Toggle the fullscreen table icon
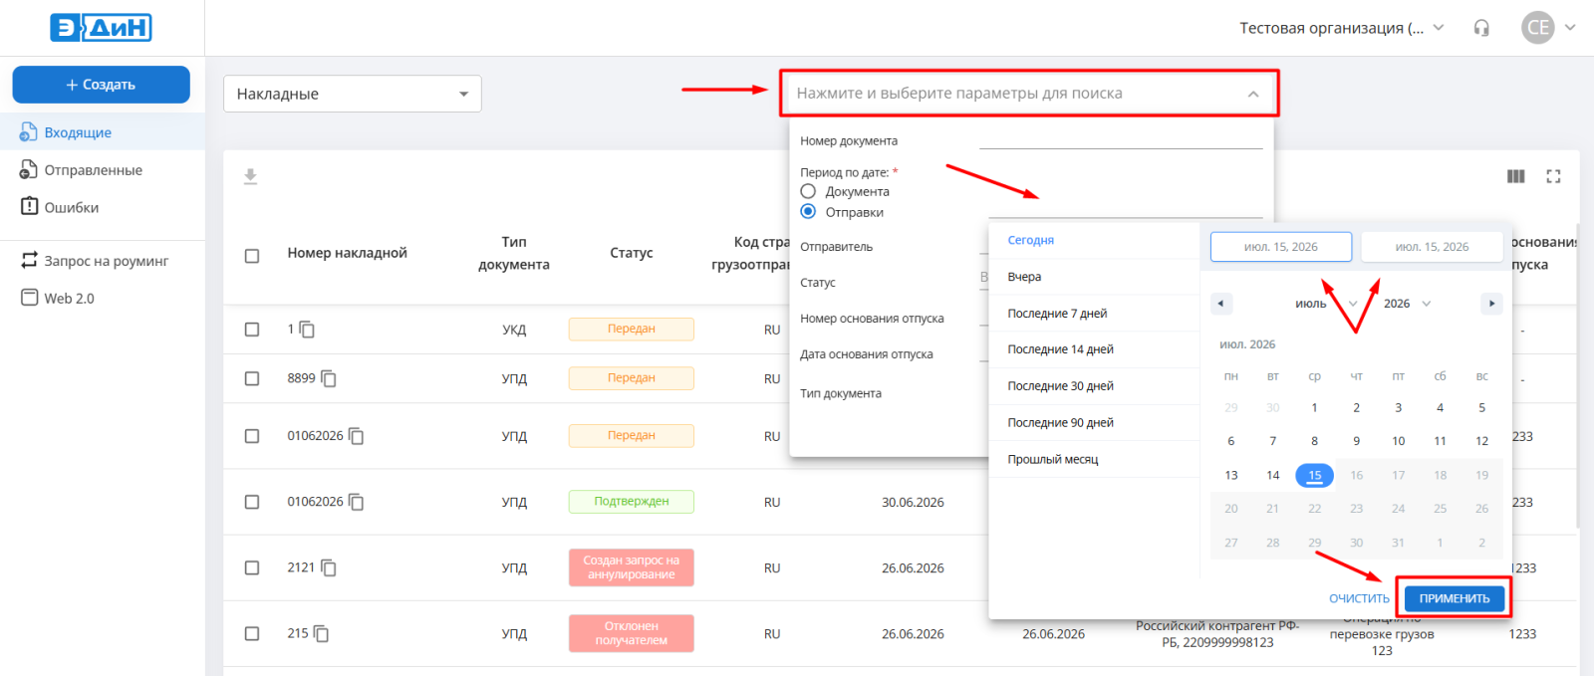The image size is (1594, 676). (1553, 176)
